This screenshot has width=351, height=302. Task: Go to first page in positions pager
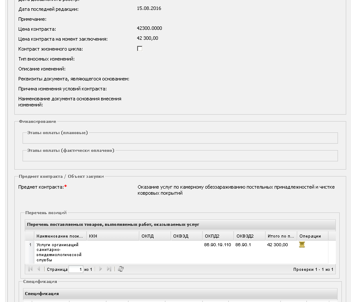[30, 269]
